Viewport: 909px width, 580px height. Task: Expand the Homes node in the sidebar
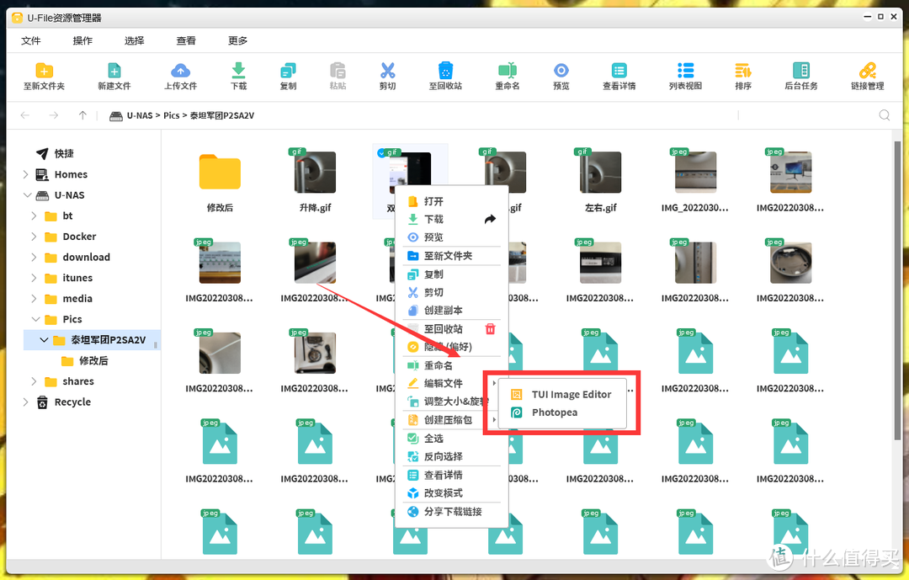coord(25,174)
